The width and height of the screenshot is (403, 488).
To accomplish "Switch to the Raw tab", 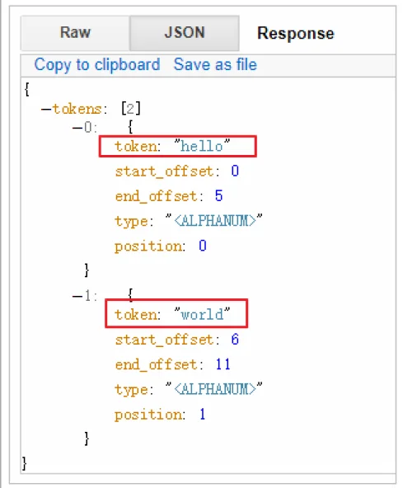I will coord(75,33).
